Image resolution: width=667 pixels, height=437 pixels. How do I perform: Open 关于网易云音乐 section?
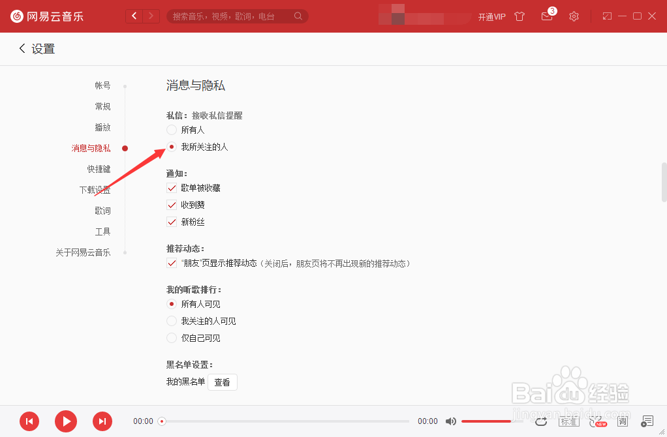(83, 252)
